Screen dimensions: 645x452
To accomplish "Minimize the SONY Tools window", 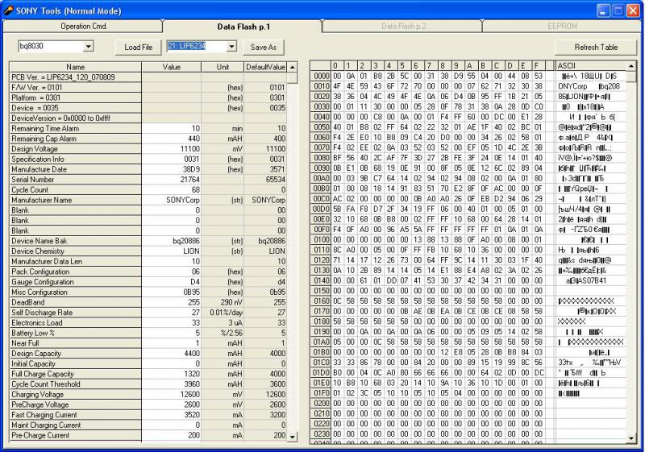I will pyautogui.click(x=603, y=10).
